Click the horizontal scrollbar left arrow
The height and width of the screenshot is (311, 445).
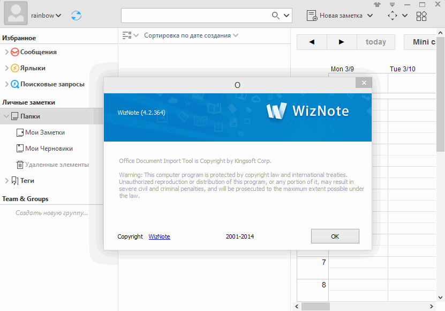coord(297,307)
